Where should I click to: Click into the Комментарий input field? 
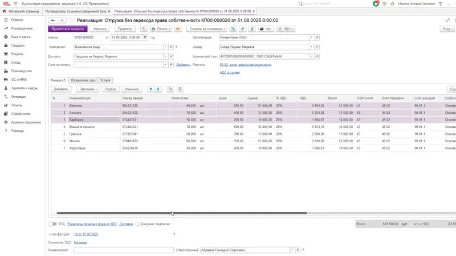click(123, 250)
